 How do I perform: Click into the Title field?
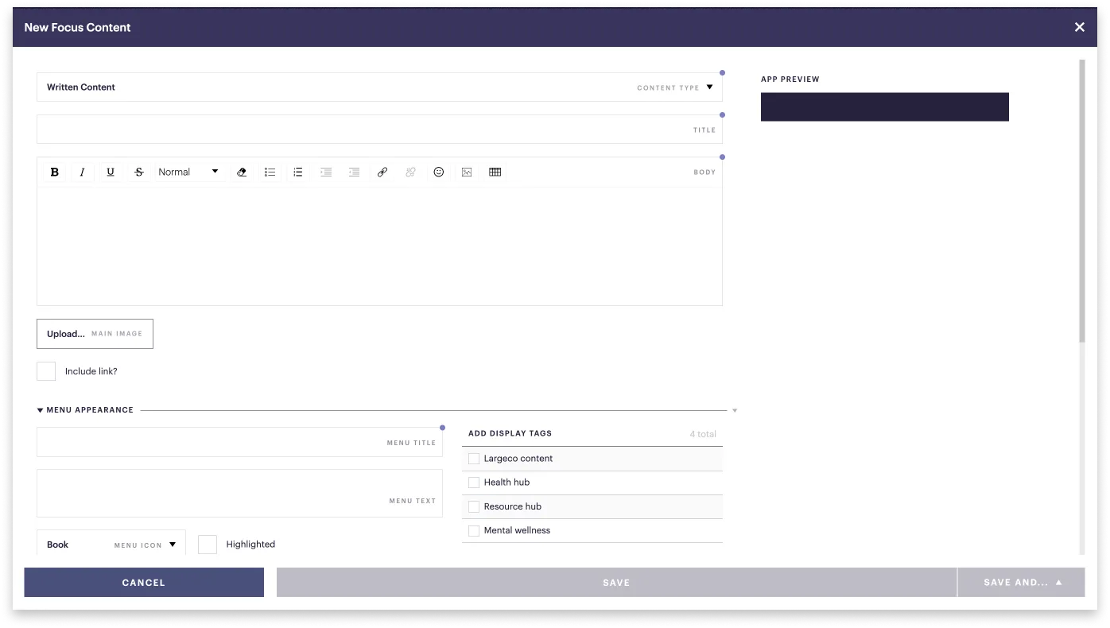379,130
